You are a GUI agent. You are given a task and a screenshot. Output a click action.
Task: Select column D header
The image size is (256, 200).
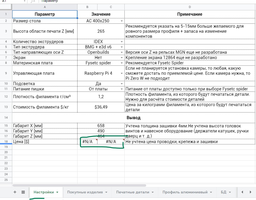pos(190,7)
